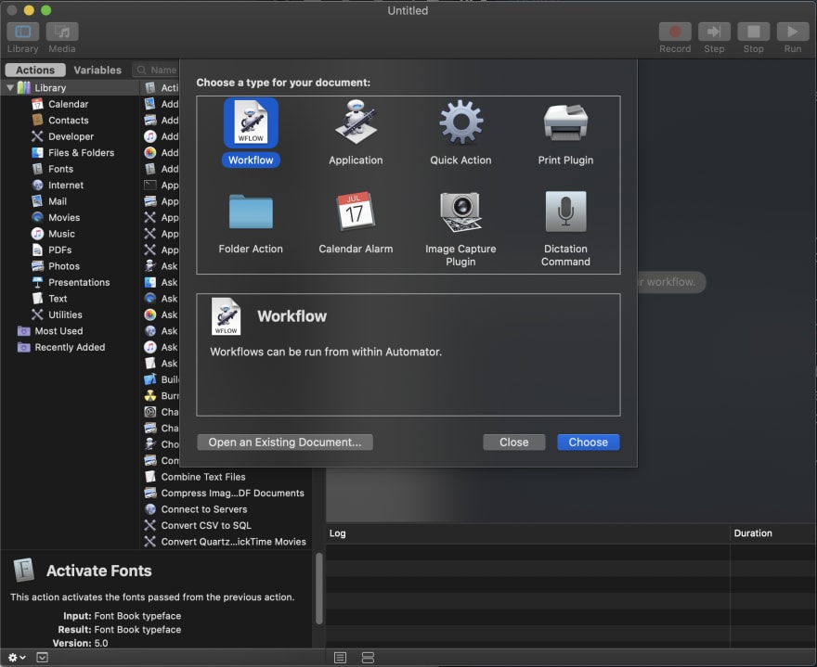Click the Duration column header
The image size is (817, 667).
[773, 533]
